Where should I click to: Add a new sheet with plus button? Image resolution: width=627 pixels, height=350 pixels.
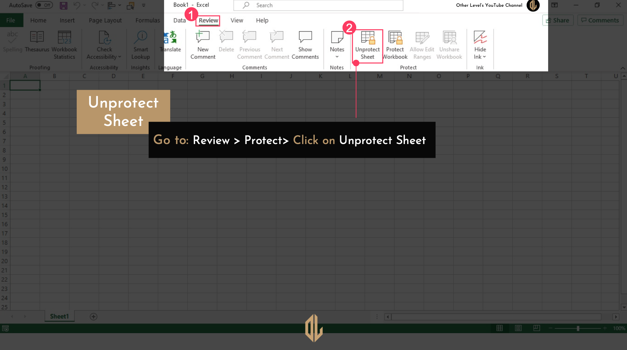(x=94, y=317)
